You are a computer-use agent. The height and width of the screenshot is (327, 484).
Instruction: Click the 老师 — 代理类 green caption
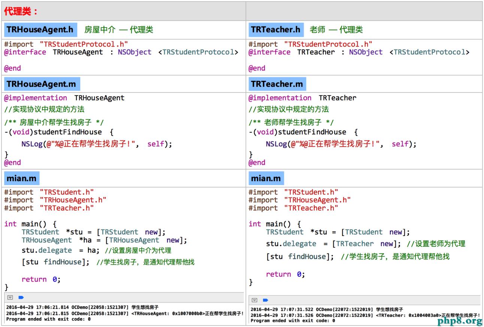pyautogui.click(x=336, y=30)
